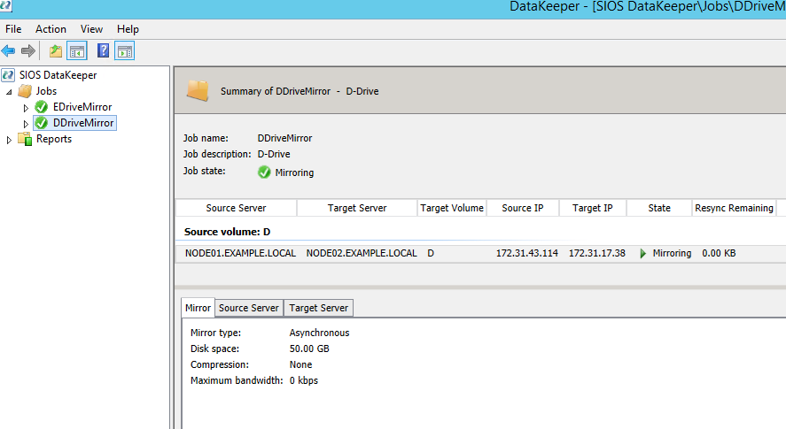Screen dimensions: 786x429
Task: Click the Forward arrow toolbar icon
Action: pyautogui.click(x=28, y=50)
